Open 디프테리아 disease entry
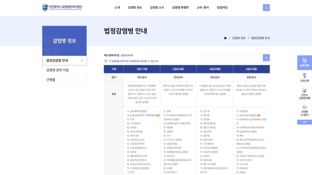 coord(134,123)
